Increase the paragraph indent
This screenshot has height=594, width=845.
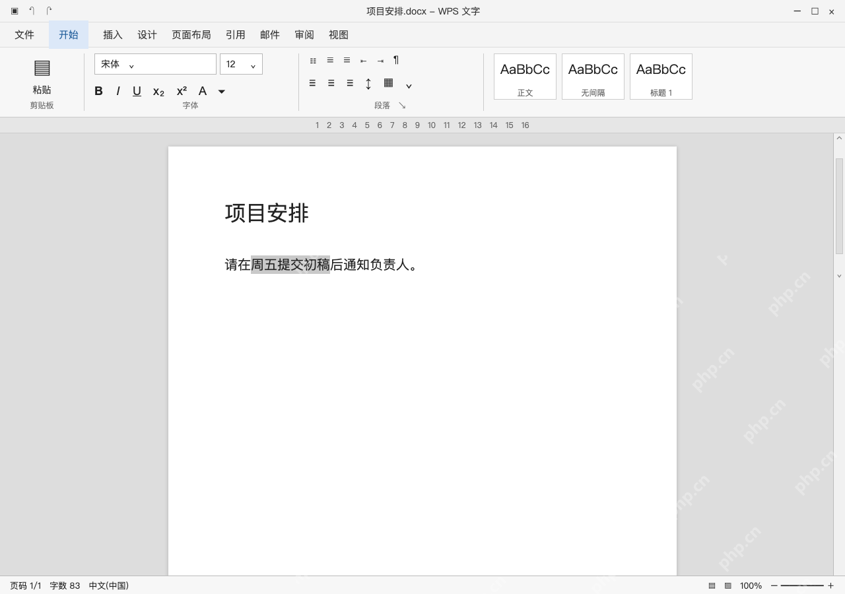pyautogui.click(x=380, y=61)
